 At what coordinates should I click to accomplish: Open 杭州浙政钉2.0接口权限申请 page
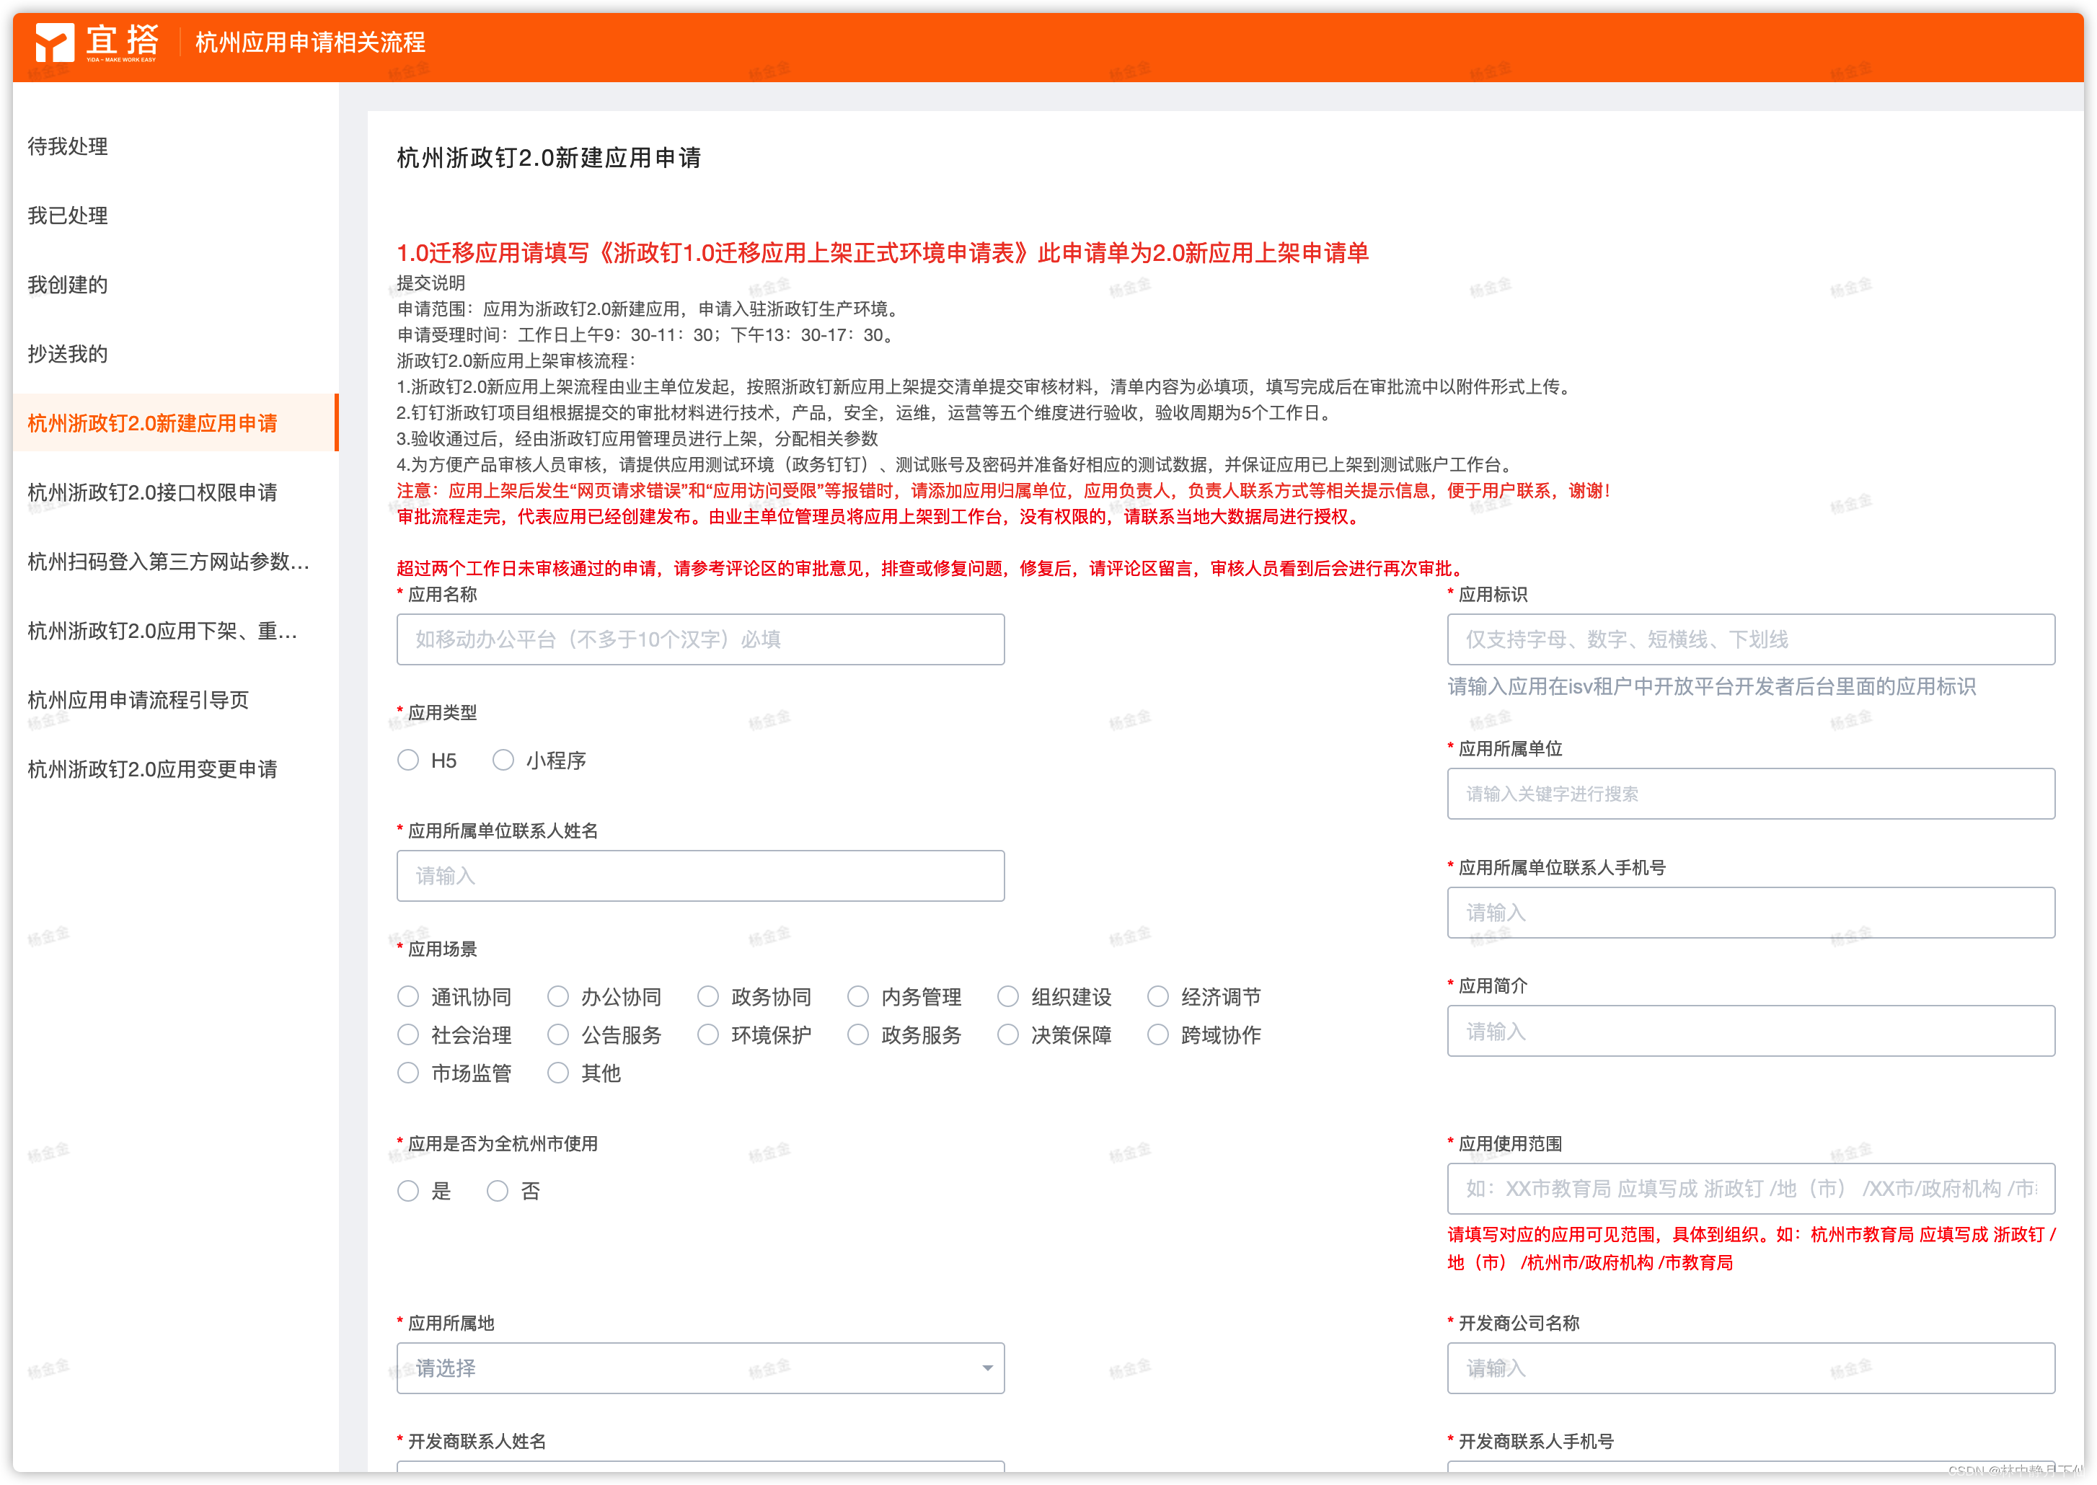153,492
